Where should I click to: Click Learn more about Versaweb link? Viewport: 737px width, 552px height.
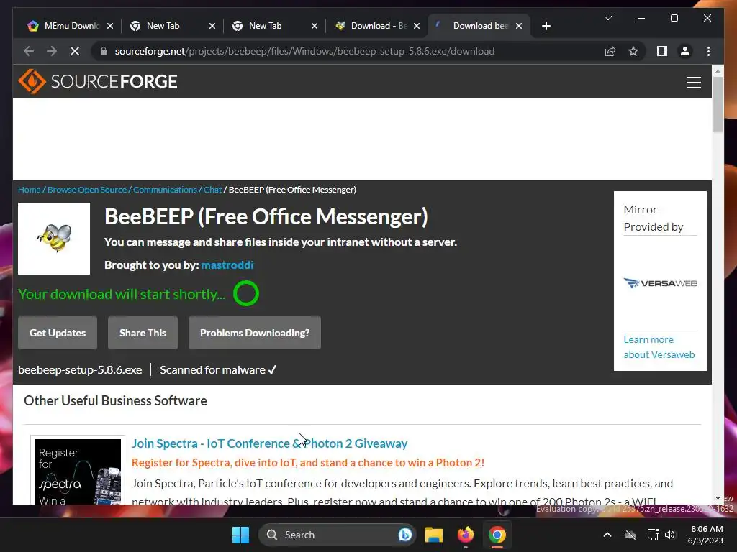pyautogui.click(x=659, y=347)
